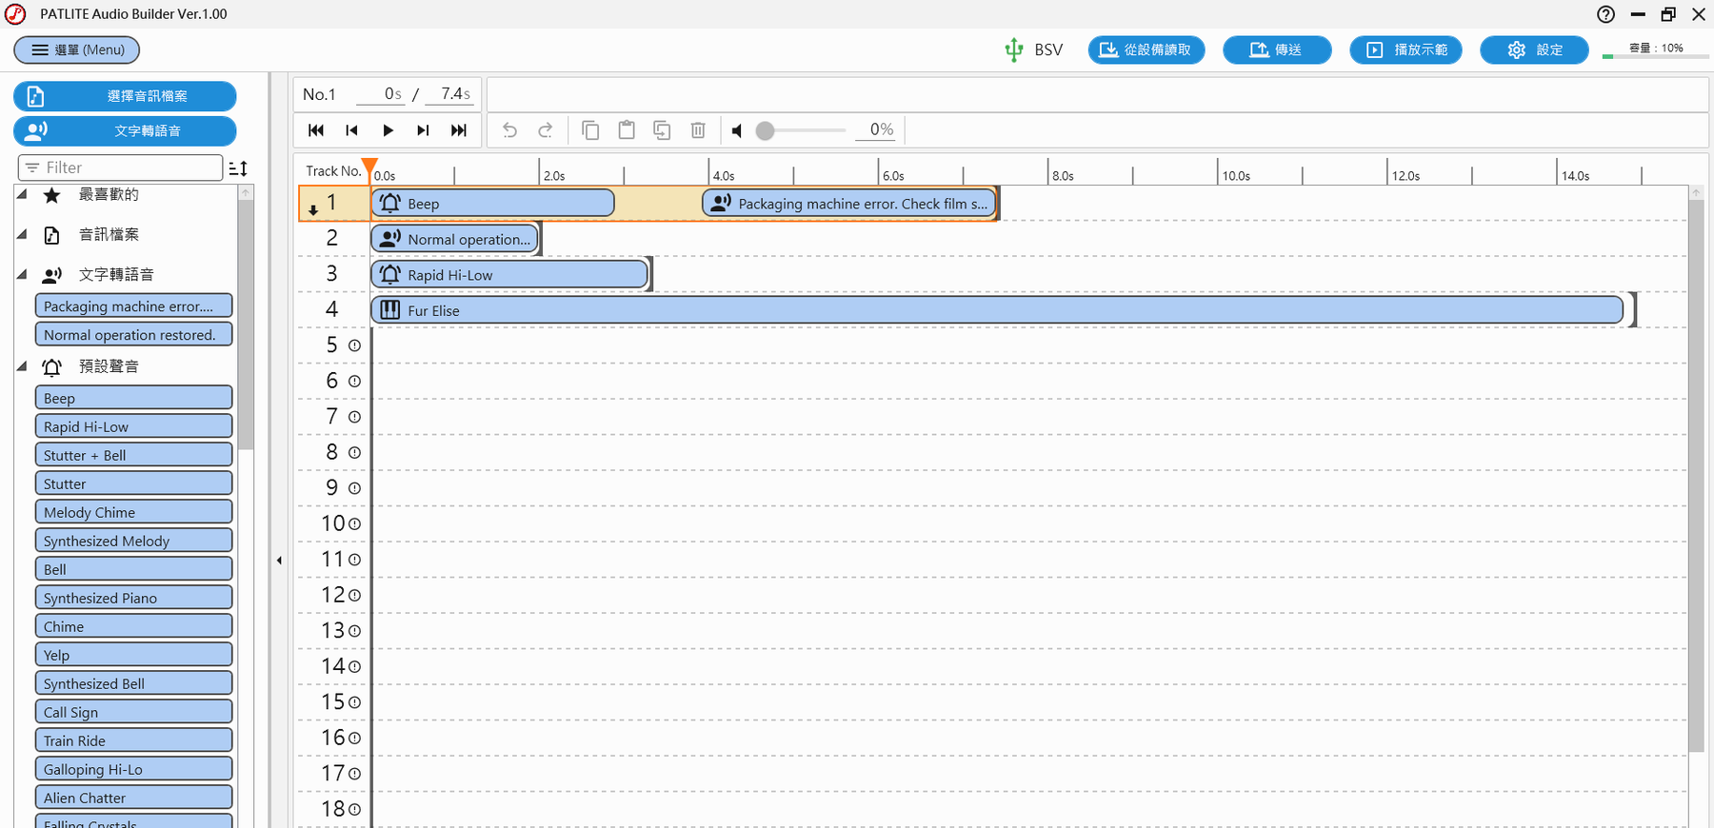This screenshot has height=828, width=1714.
Task: Go to previous track button
Action: click(x=351, y=130)
